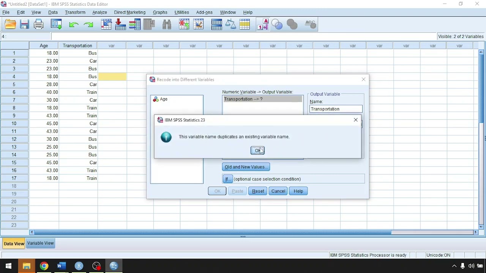Screen dimensions: 486x273
Task: Open Find with the binoculars icon
Action: (167, 25)
